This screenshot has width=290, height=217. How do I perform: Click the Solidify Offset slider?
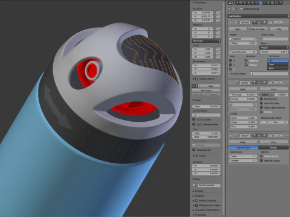pos(274,95)
